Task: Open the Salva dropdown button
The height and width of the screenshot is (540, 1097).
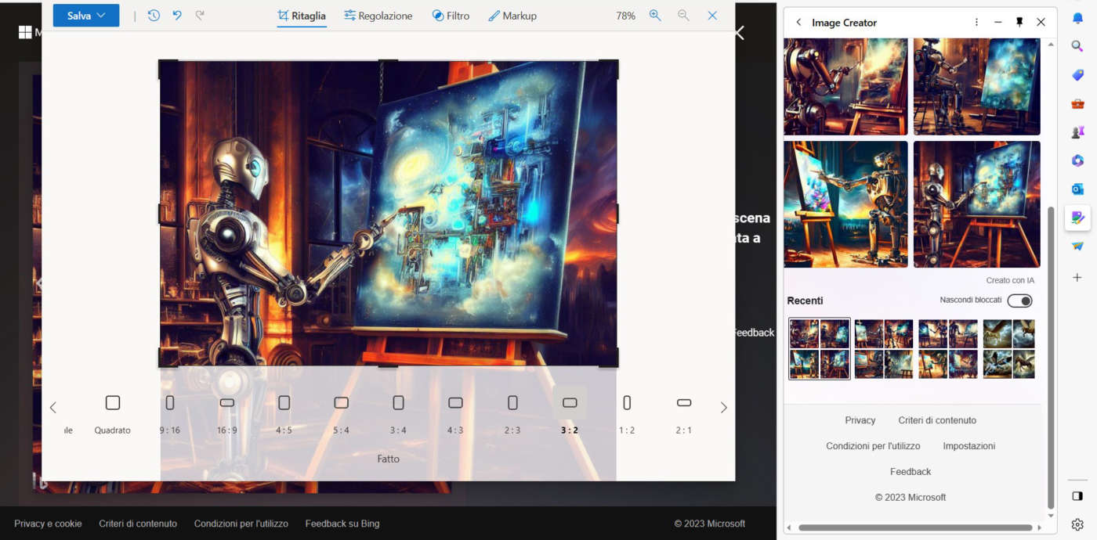Action: pos(86,16)
